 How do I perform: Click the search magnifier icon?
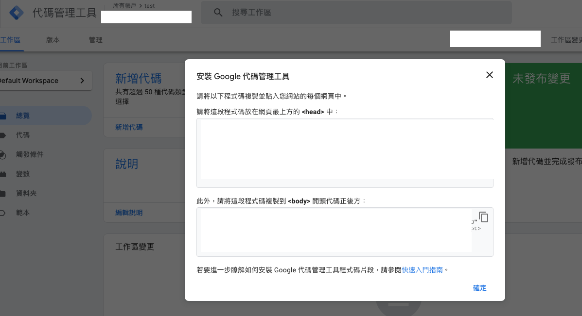click(x=218, y=13)
